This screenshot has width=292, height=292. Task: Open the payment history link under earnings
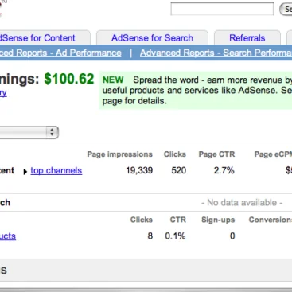pos(3,93)
